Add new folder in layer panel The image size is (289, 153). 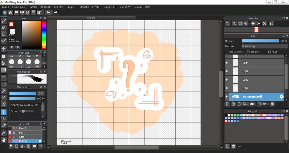tap(252, 104)
